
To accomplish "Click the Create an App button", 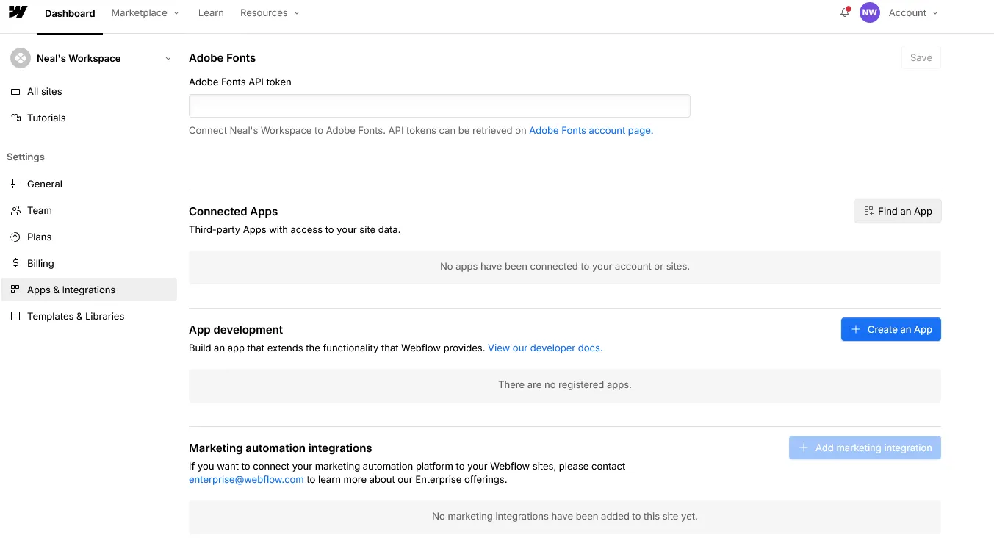I will [x=890, y=329].
